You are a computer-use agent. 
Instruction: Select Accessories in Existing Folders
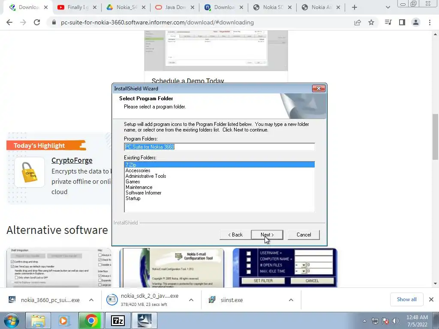(x=138, y=170)
